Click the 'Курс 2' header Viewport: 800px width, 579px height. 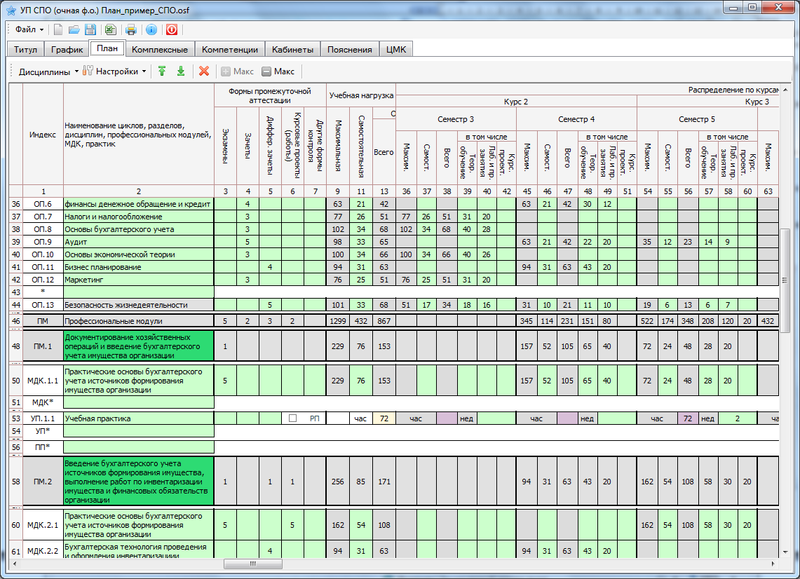516,102
